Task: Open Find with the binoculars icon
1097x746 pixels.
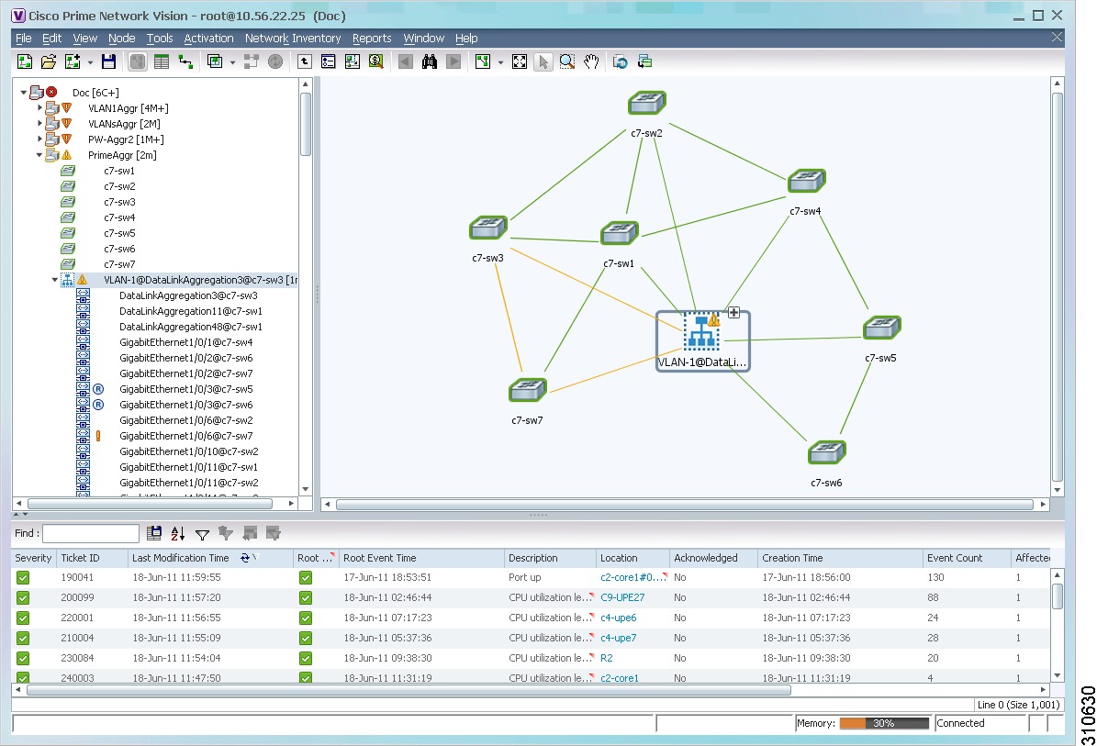Action: pos(429,62)
